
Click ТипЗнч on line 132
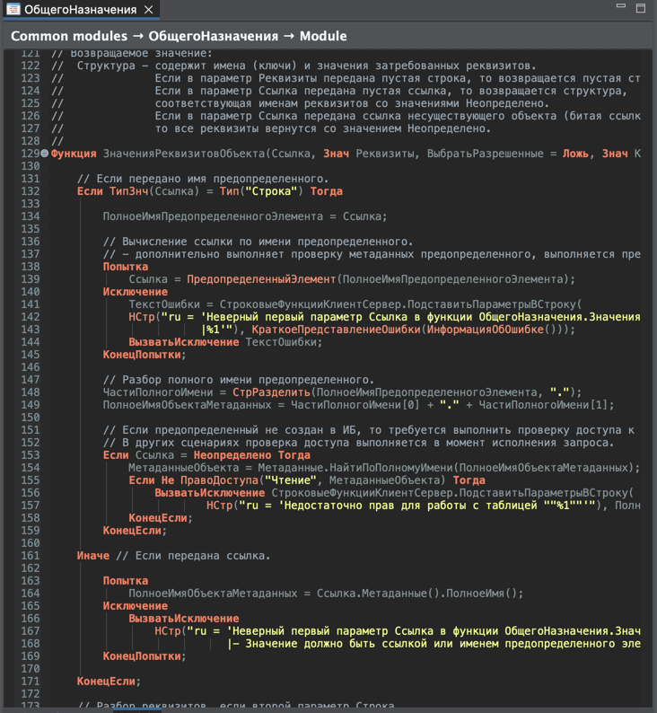[x=129, y=191]
